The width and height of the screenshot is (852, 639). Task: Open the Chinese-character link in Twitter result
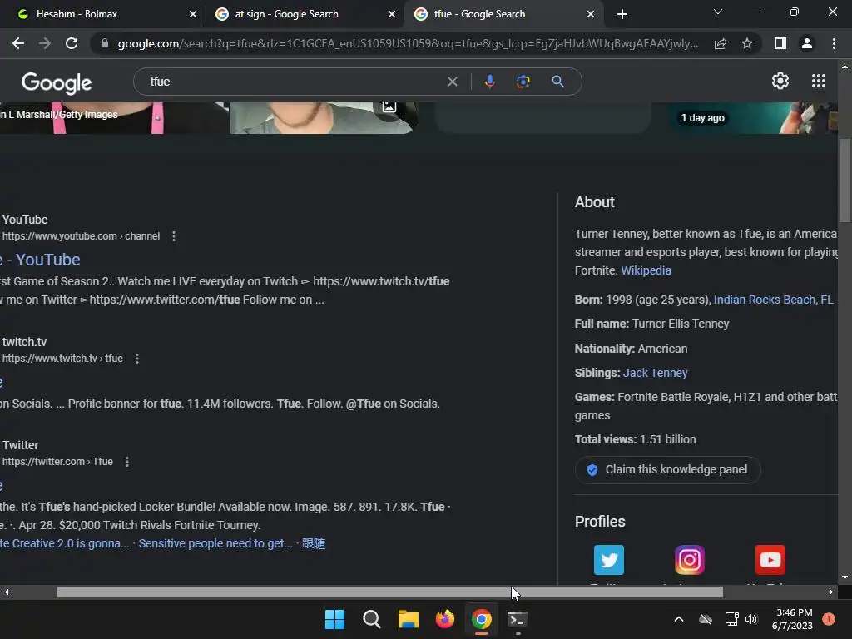click(x=314, y=543)
